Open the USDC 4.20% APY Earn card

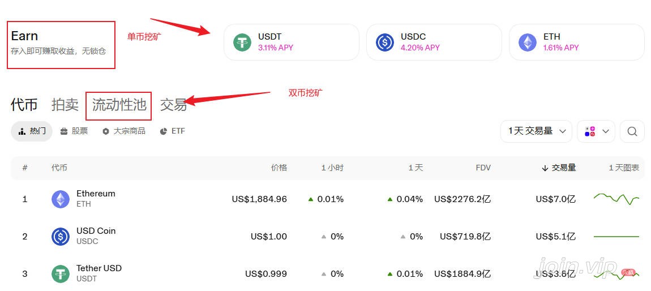click(x=434, y=42)
